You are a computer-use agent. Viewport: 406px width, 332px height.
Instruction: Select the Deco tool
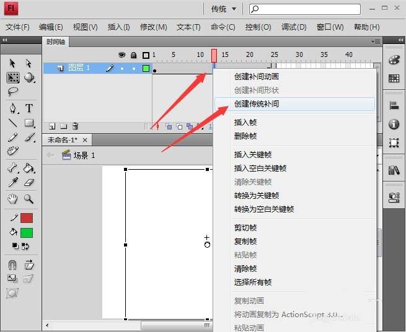pos(12,151)
